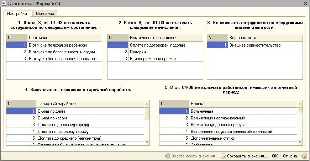Click the N header in Неявка table

tap(174, 103)
